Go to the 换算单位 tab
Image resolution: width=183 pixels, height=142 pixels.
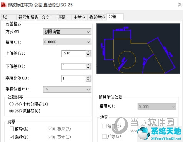coord(97,17)
